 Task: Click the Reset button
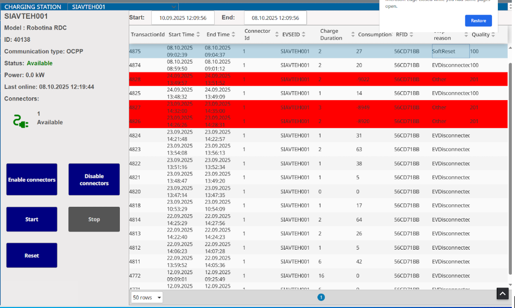click(32, 255)
